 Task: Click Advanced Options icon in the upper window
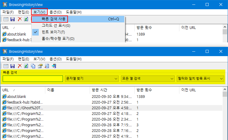pos(6,19)
